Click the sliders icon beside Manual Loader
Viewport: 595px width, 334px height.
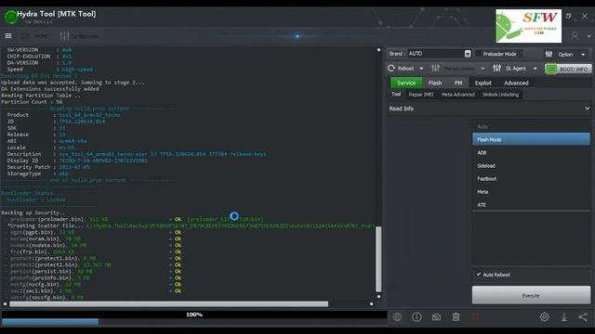click(x=435, y=68)
